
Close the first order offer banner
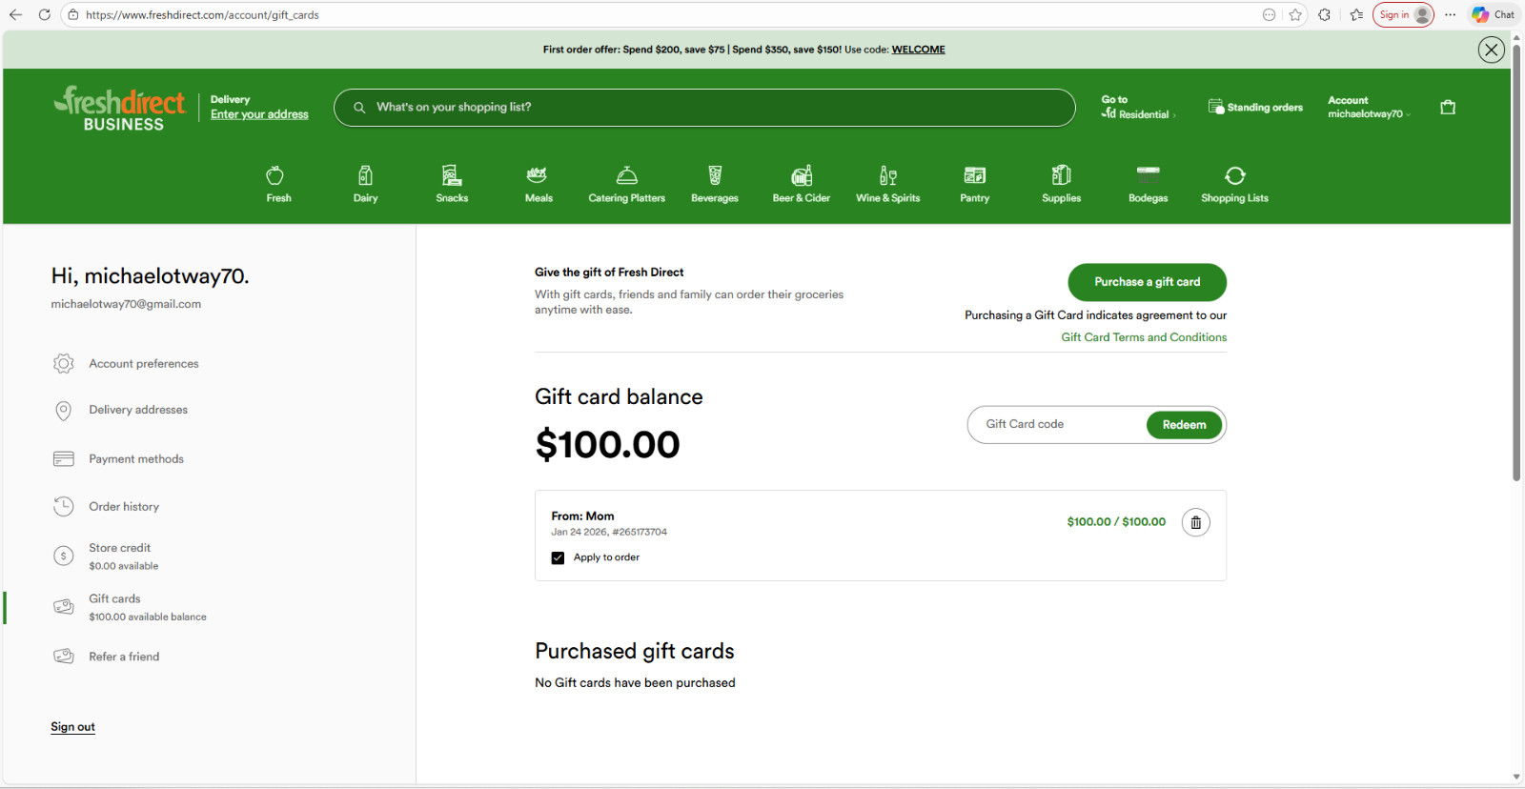click(x=1492, y=50)
